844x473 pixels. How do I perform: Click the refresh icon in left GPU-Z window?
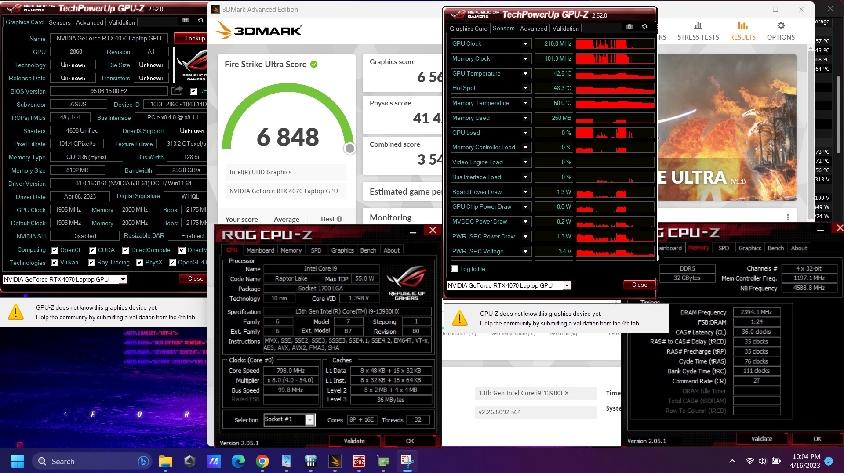pyautogui.click(x=200, y=21)
